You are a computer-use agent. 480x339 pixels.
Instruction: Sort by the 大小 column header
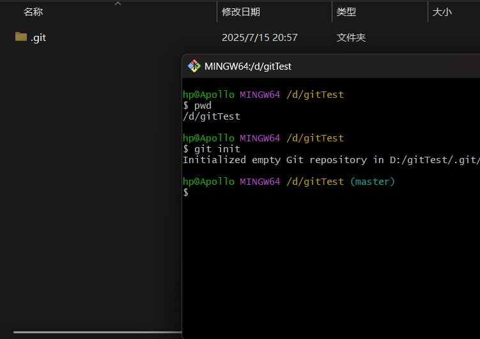pyautogui.click(x=442, y=12)
